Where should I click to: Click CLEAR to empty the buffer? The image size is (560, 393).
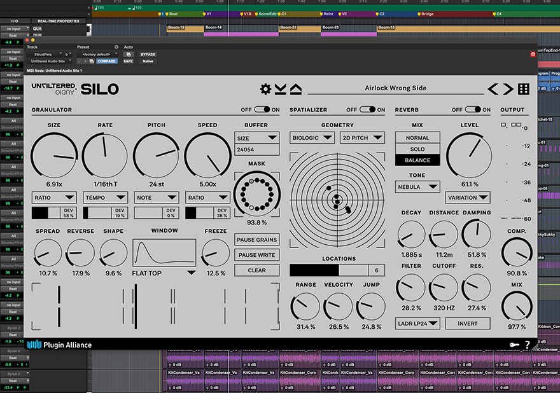click(x=256, y=270)
